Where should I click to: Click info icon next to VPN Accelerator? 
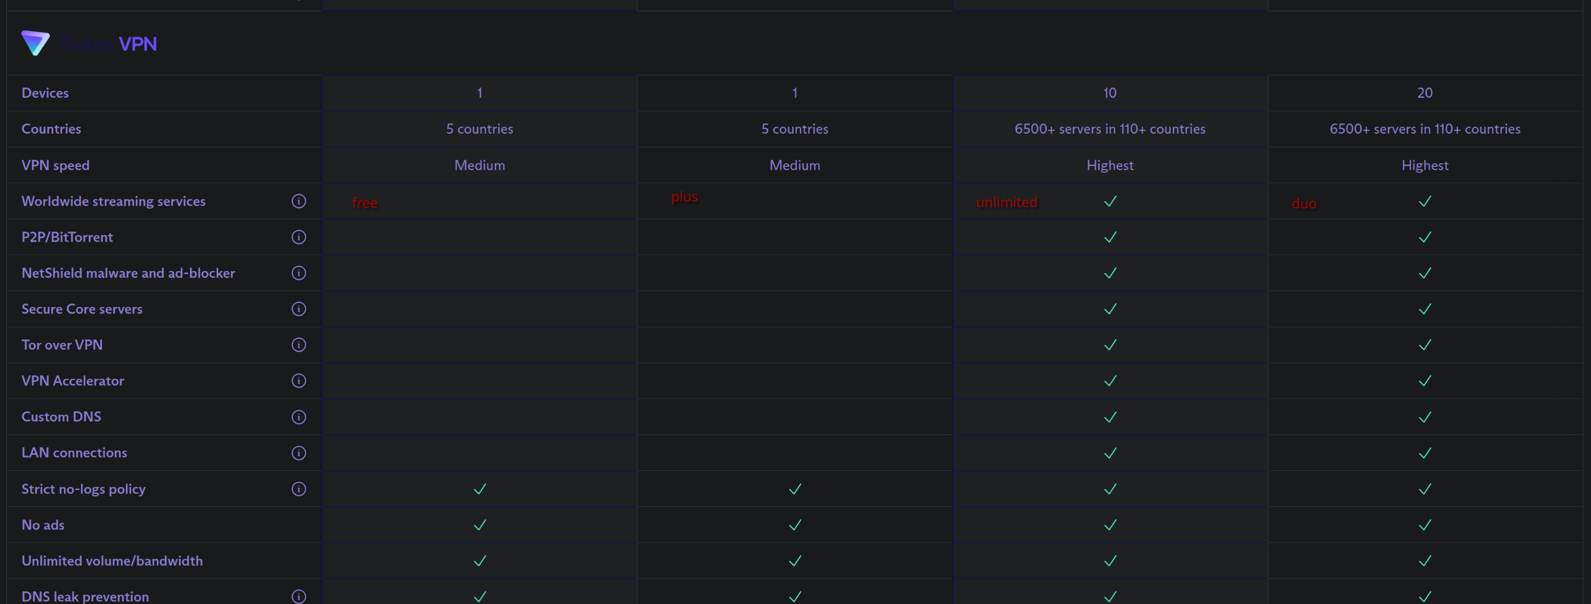click(x=298, y=381)
